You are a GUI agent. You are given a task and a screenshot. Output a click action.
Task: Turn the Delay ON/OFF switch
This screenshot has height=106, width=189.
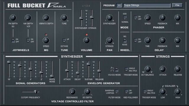click(136, 40)
